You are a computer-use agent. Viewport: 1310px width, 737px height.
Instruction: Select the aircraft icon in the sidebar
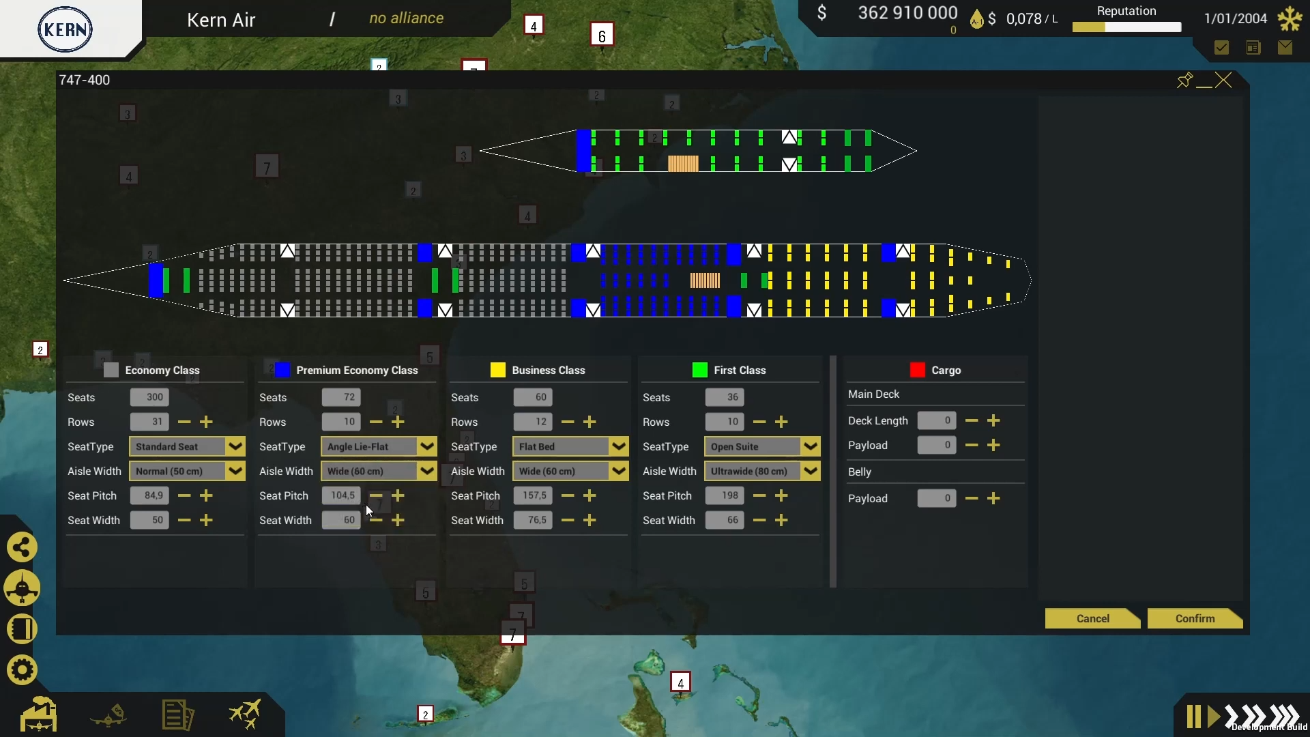(22, 588)
